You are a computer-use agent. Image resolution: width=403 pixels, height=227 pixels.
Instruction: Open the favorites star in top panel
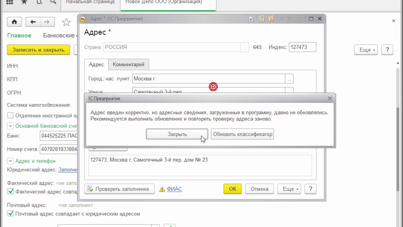24,2
